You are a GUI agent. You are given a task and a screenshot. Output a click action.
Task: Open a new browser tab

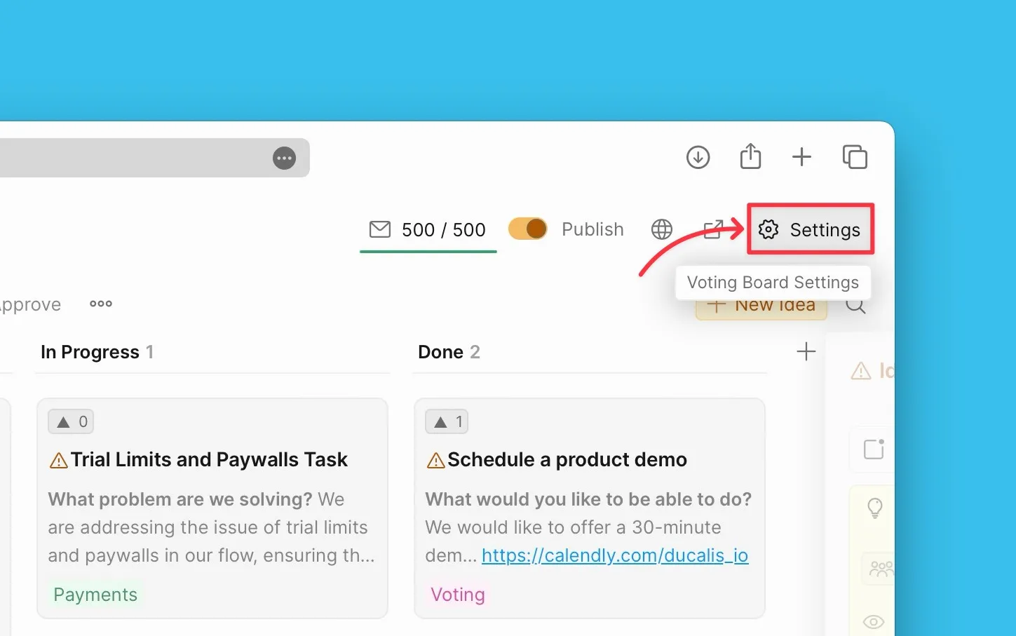coord(801,157)
